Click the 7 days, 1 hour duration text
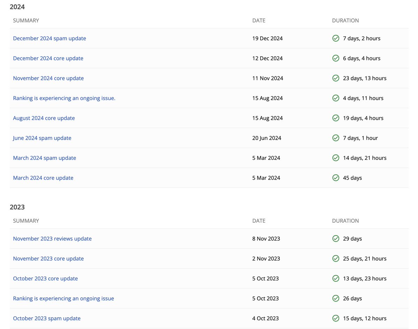The width and height of the screenshot is (418, 329). (361, 138)
